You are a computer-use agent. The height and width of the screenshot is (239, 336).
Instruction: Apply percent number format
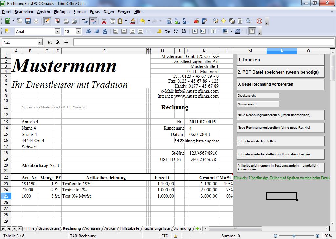pos(167,32)
